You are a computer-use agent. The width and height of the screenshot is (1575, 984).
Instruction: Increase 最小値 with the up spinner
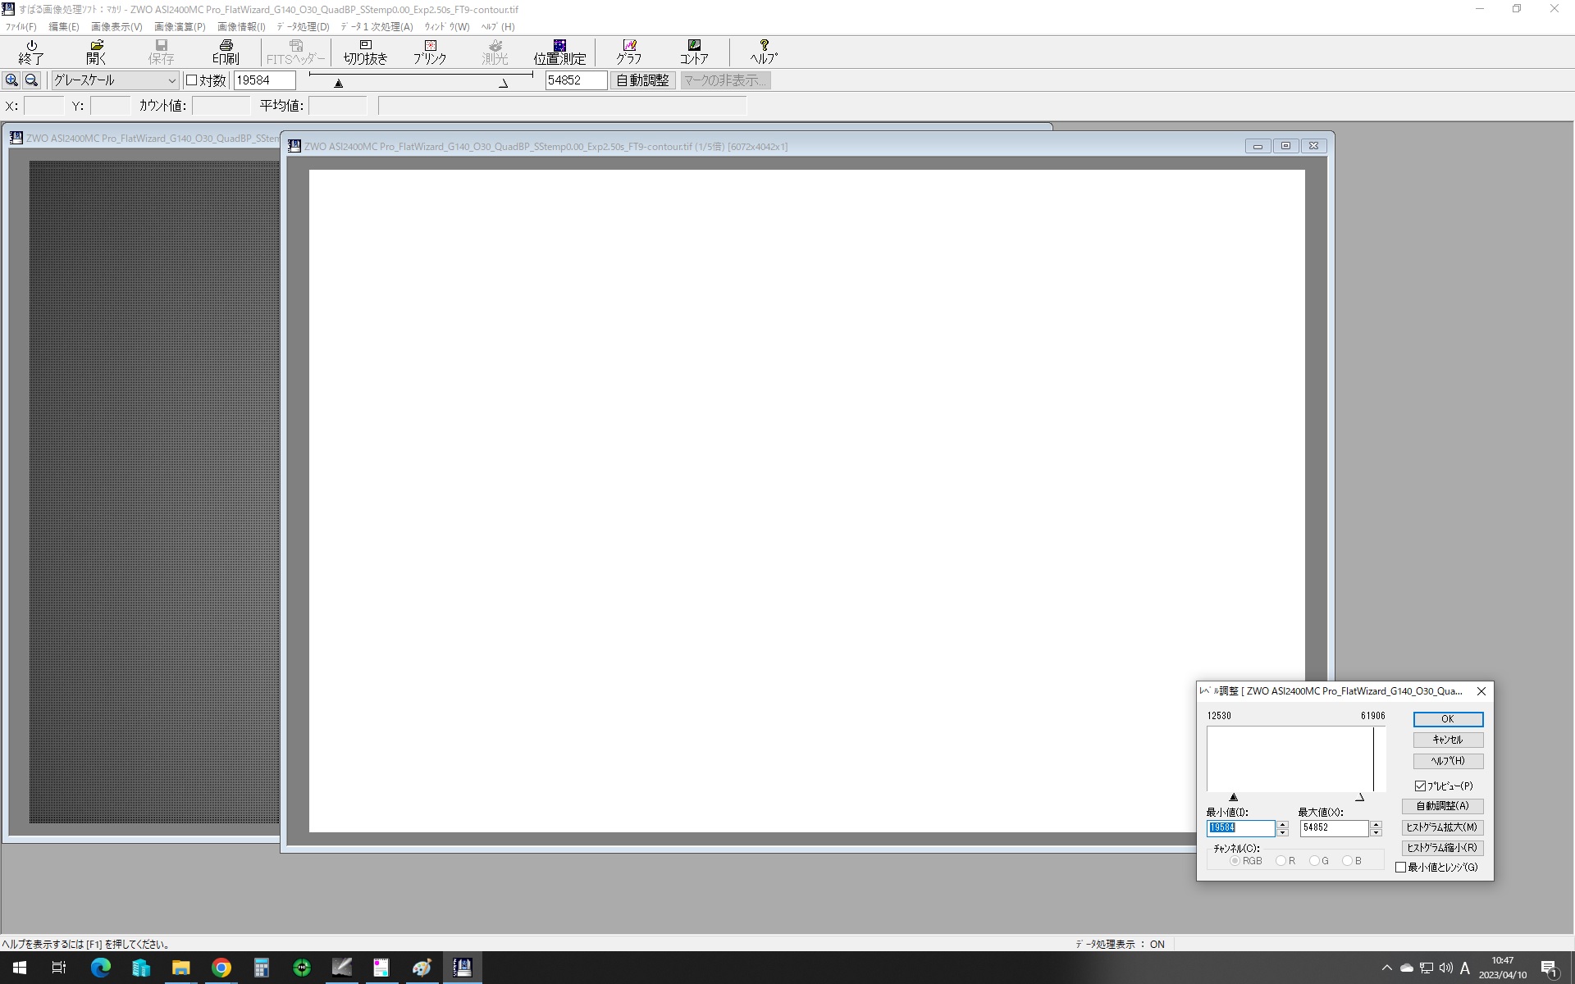click(x=1283, y=824)
